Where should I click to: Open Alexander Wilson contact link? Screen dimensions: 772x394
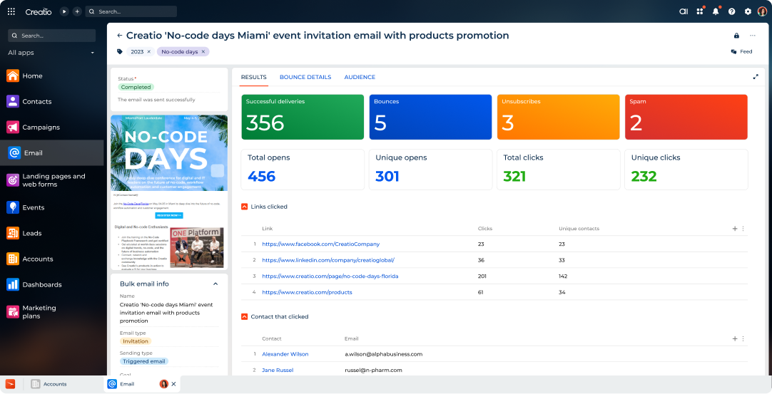tap(285, 354)
